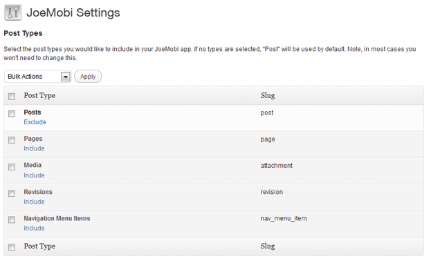Click the 'revision' slug cell

(x=272, y=192)
